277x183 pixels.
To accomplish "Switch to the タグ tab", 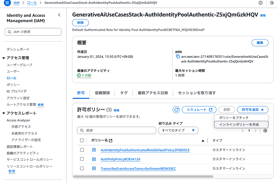I will click(124, 93).
